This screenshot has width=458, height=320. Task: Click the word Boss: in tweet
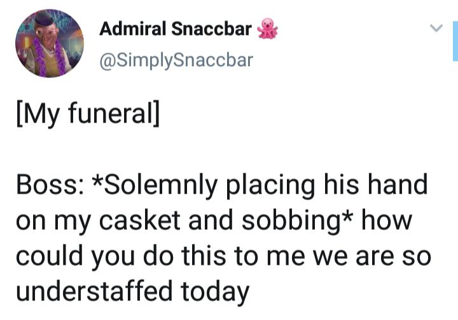coord(51,185)
